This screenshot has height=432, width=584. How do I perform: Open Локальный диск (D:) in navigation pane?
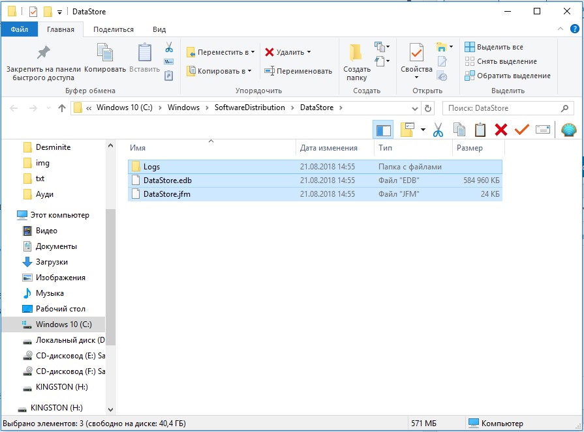click(64, 340)
